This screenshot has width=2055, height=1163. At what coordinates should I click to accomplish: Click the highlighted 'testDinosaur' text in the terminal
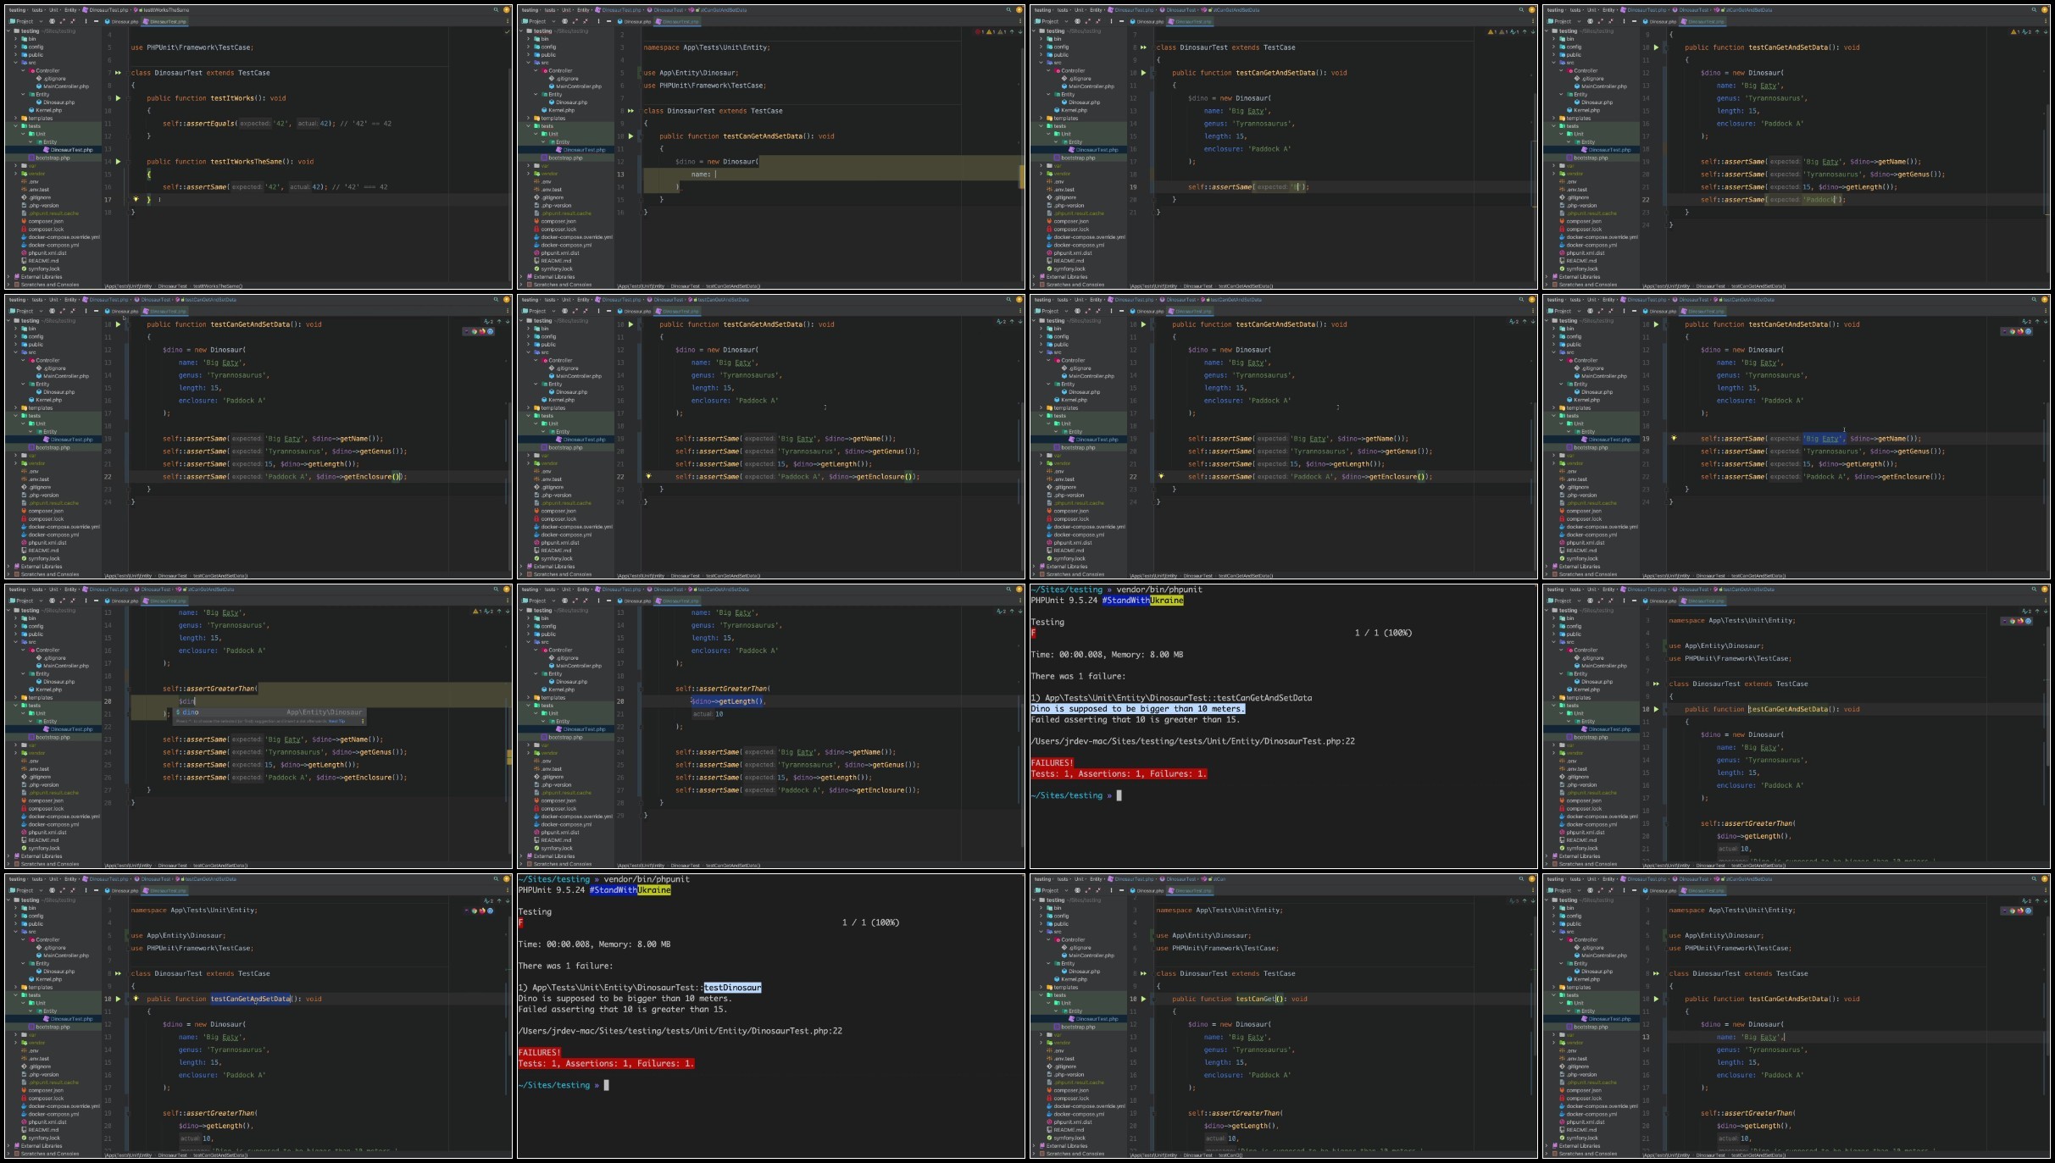[x=732, y=988]
